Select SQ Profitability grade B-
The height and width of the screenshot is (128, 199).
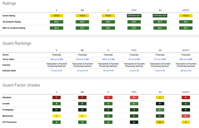[x=160, y=110]
